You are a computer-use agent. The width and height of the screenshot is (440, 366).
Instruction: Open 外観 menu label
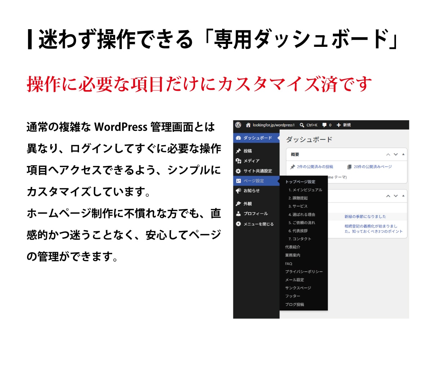click(x=248, y=204)
